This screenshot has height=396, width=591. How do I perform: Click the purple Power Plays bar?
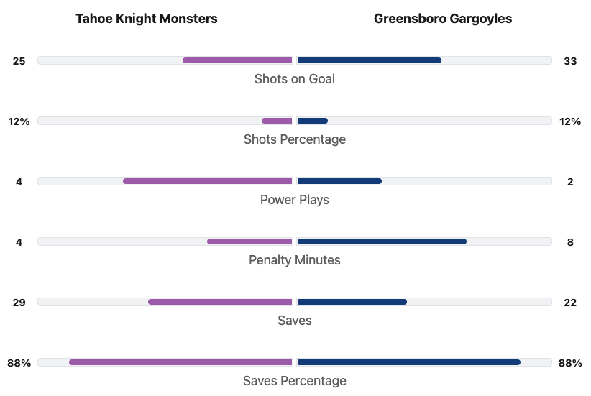coord(208,181)
